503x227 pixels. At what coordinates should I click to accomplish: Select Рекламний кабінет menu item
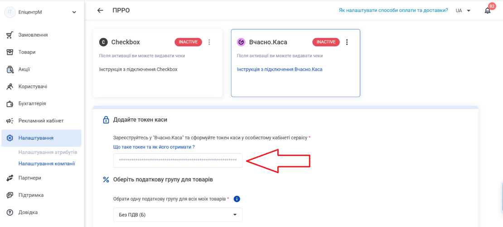pos(41,121)
